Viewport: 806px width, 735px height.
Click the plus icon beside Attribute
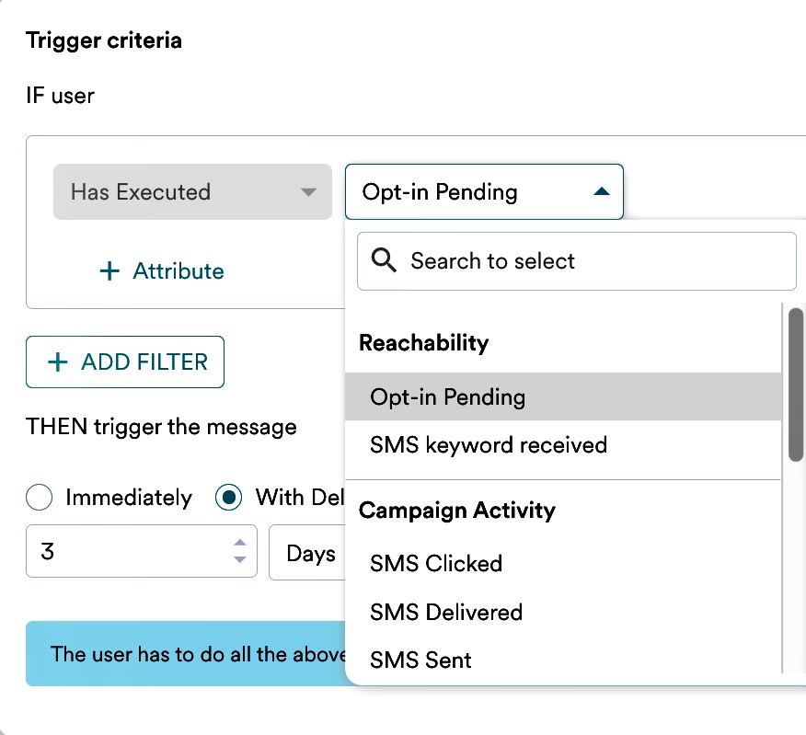pyautogui.click(x=109, y=271)
